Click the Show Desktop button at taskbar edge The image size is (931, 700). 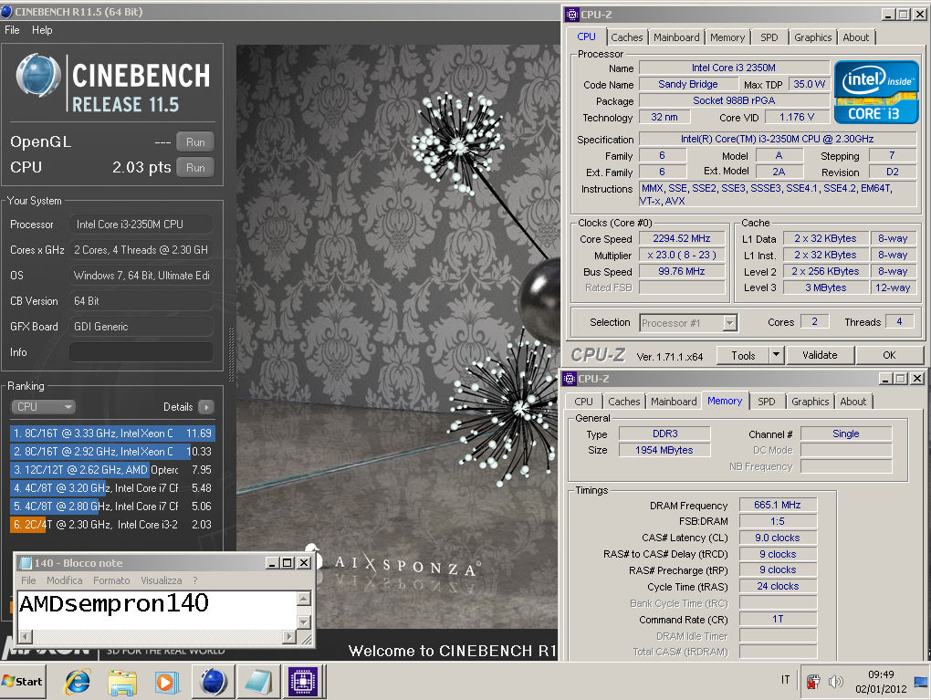point(921,681)
